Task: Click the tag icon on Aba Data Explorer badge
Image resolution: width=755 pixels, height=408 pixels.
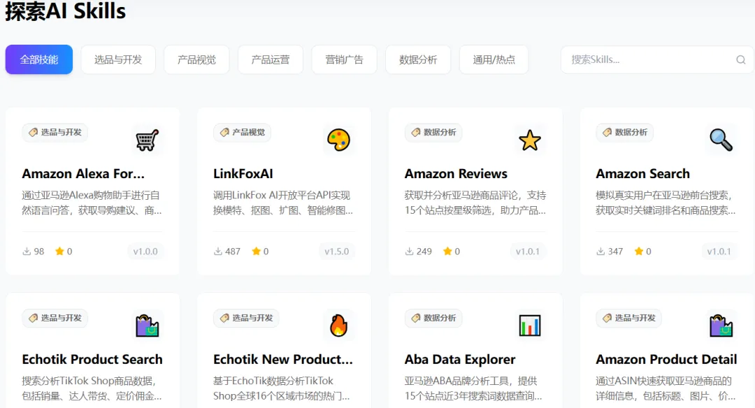Action: coord(415,318)
